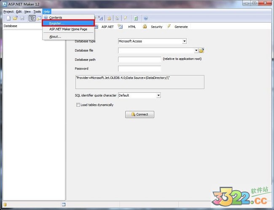Click the New project toolbar icon
The height and width of the screenshot is (210, 274).
coord(8,18)
